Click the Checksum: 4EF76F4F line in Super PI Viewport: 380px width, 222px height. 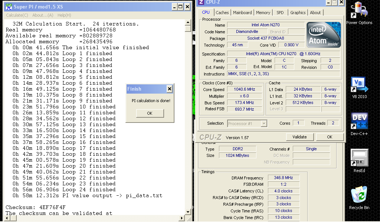pos(35,207)
